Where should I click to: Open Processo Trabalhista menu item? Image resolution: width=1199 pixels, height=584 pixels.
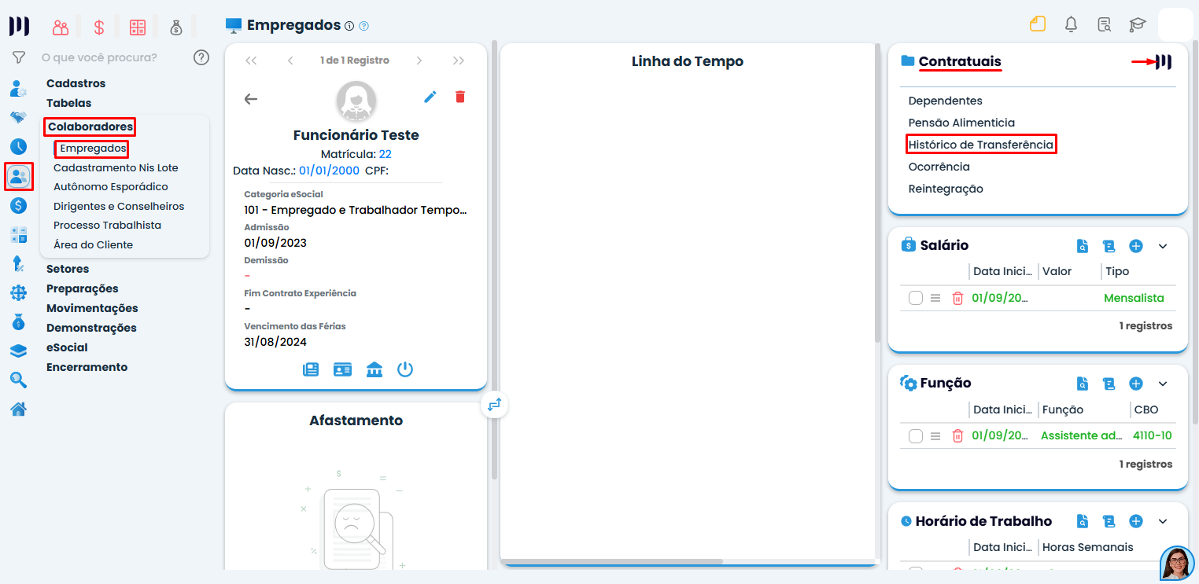pyautogui.click(x=107, y=225)
